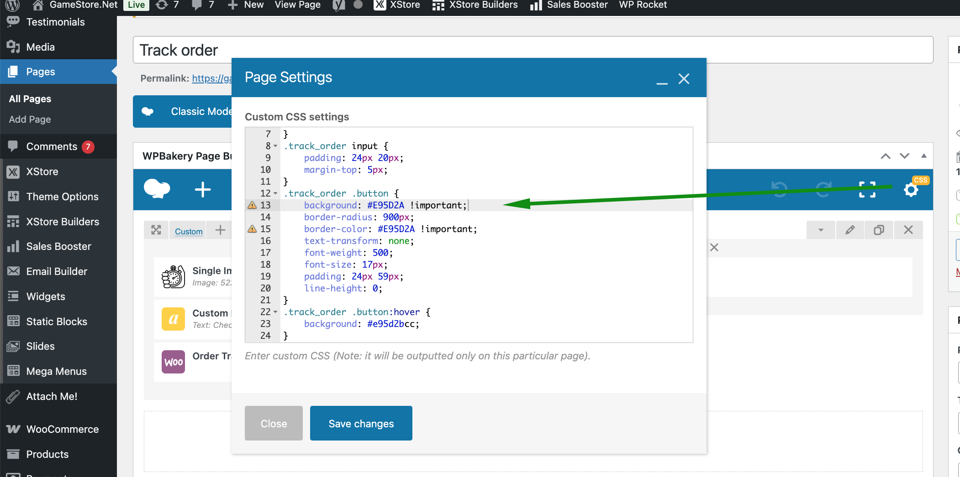The image size is (960, 477).
Task: Open Custom row layout link
Action: click(x=189, y=231)
